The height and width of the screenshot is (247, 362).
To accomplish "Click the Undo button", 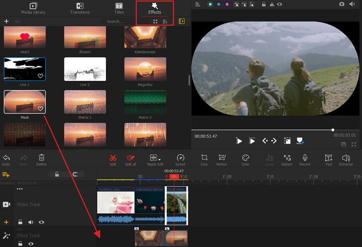I will coord(6,158).
